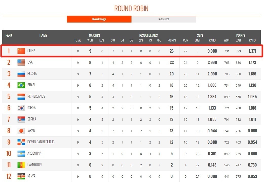Click the Japan flag icon
The image size is (264, 184).
point(21,131)
